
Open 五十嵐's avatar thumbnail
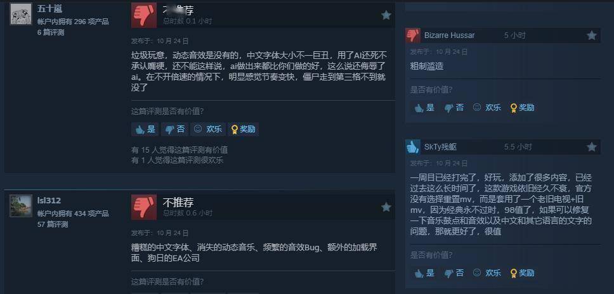(21, 14)
